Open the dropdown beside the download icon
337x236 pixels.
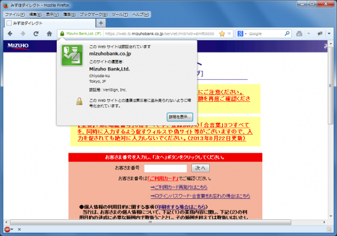pos(309,34)
